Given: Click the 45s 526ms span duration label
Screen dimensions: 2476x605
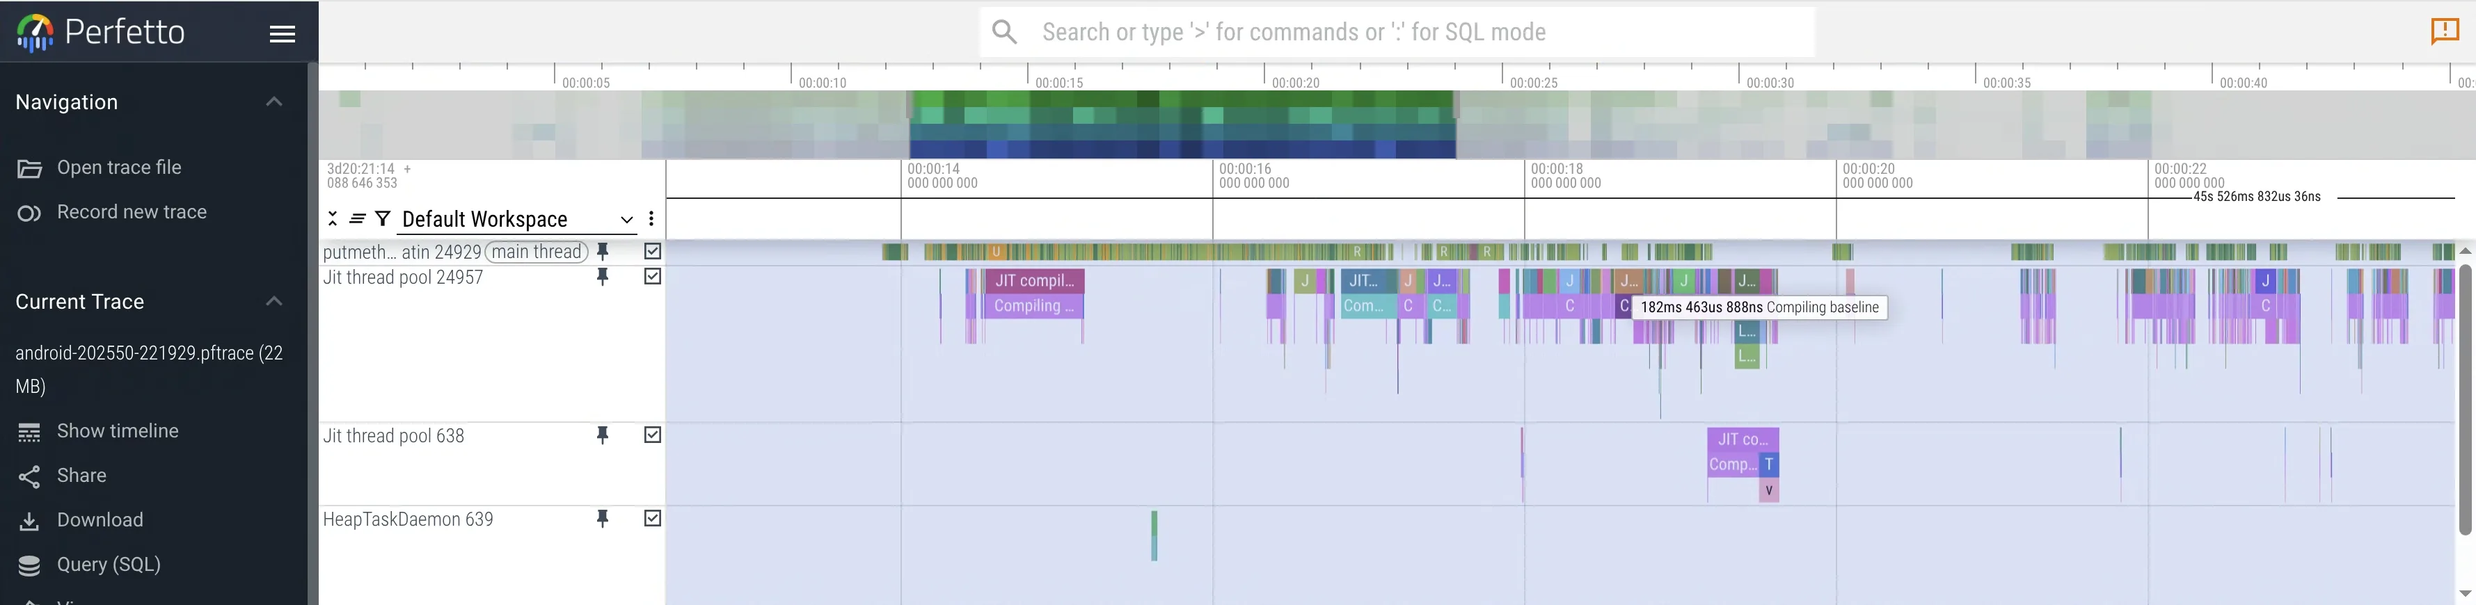Looking at the screenshot, I should 2257,197.
